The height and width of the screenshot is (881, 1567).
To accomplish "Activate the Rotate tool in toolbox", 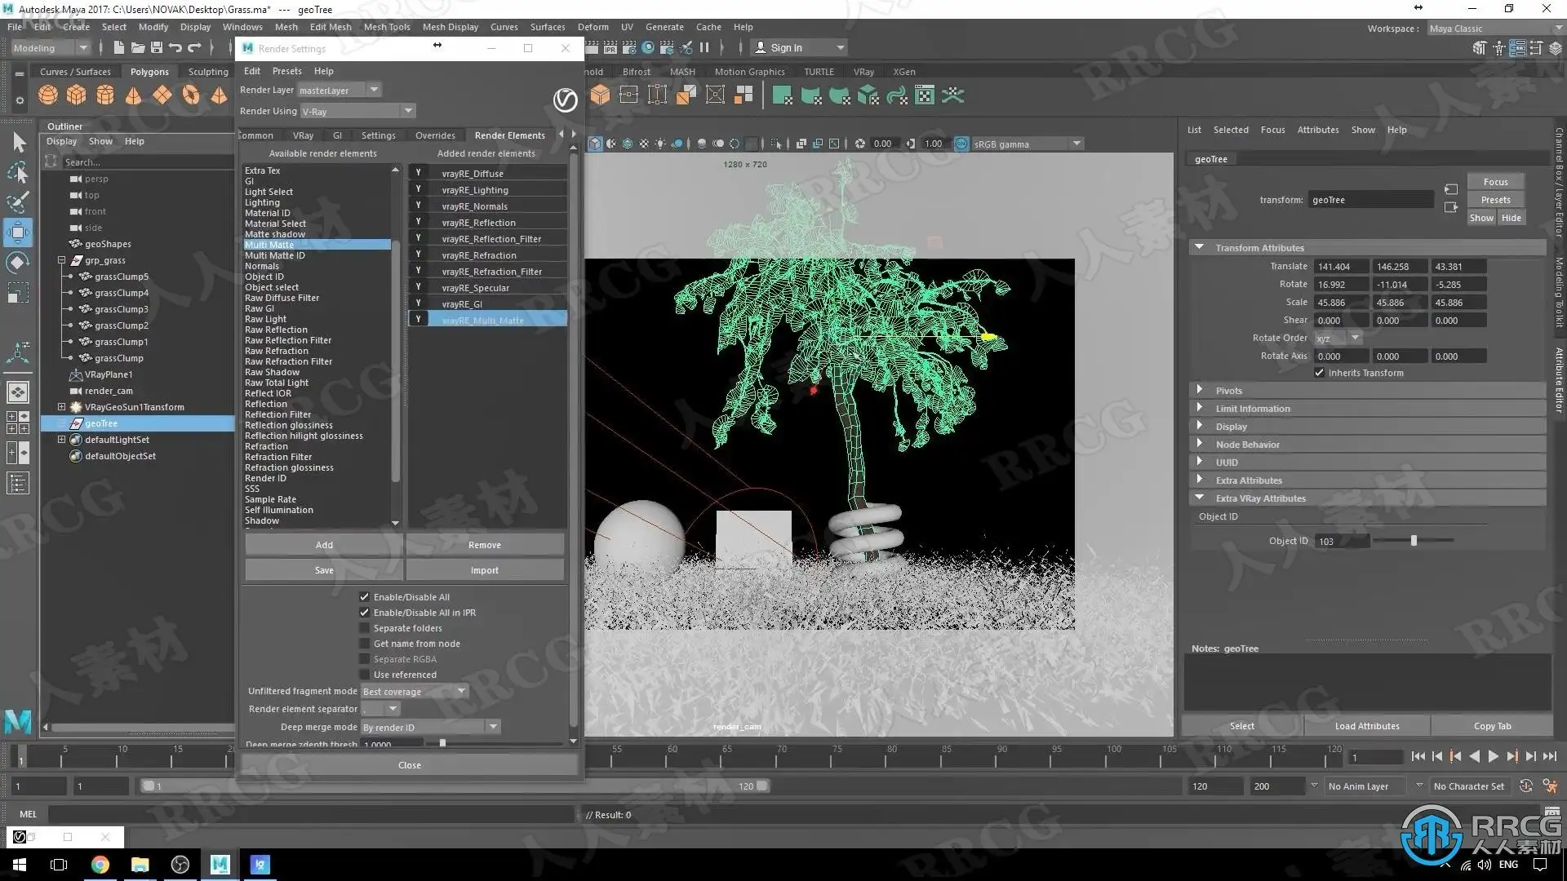I will coord(19,263).
